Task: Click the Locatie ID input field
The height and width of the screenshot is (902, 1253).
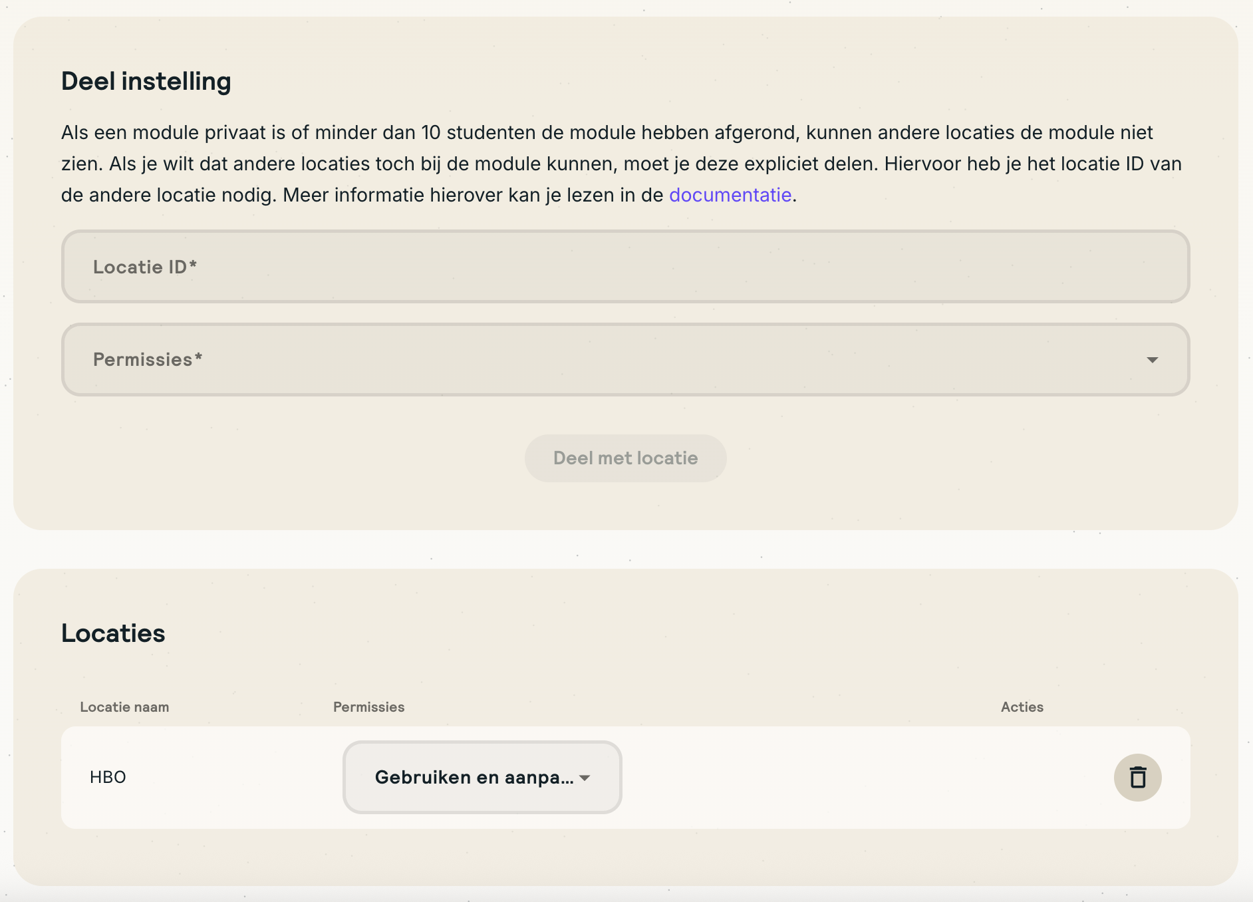Action: pos(625,267)
